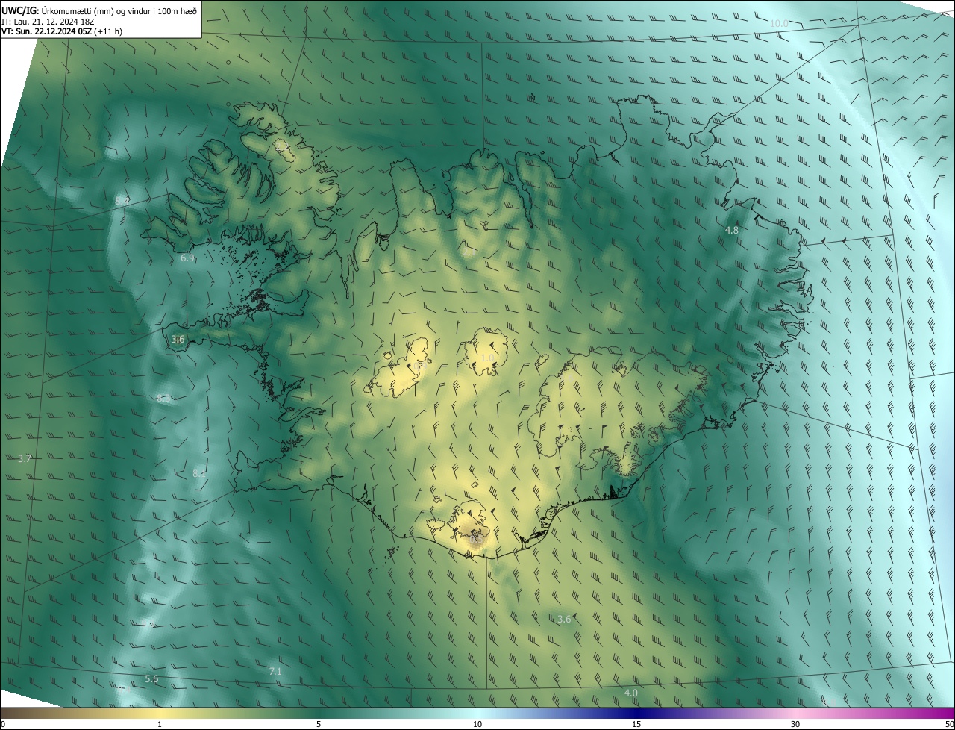Click the '7.1' value label on the map
The width and height of the screenshot is (955, 730).
(275, 672)
